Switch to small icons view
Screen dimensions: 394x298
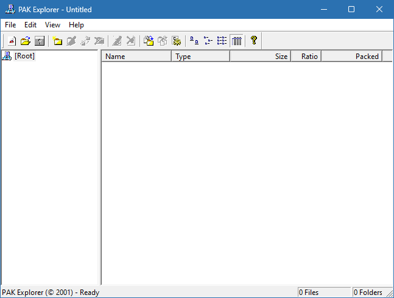tap(208, 41)
